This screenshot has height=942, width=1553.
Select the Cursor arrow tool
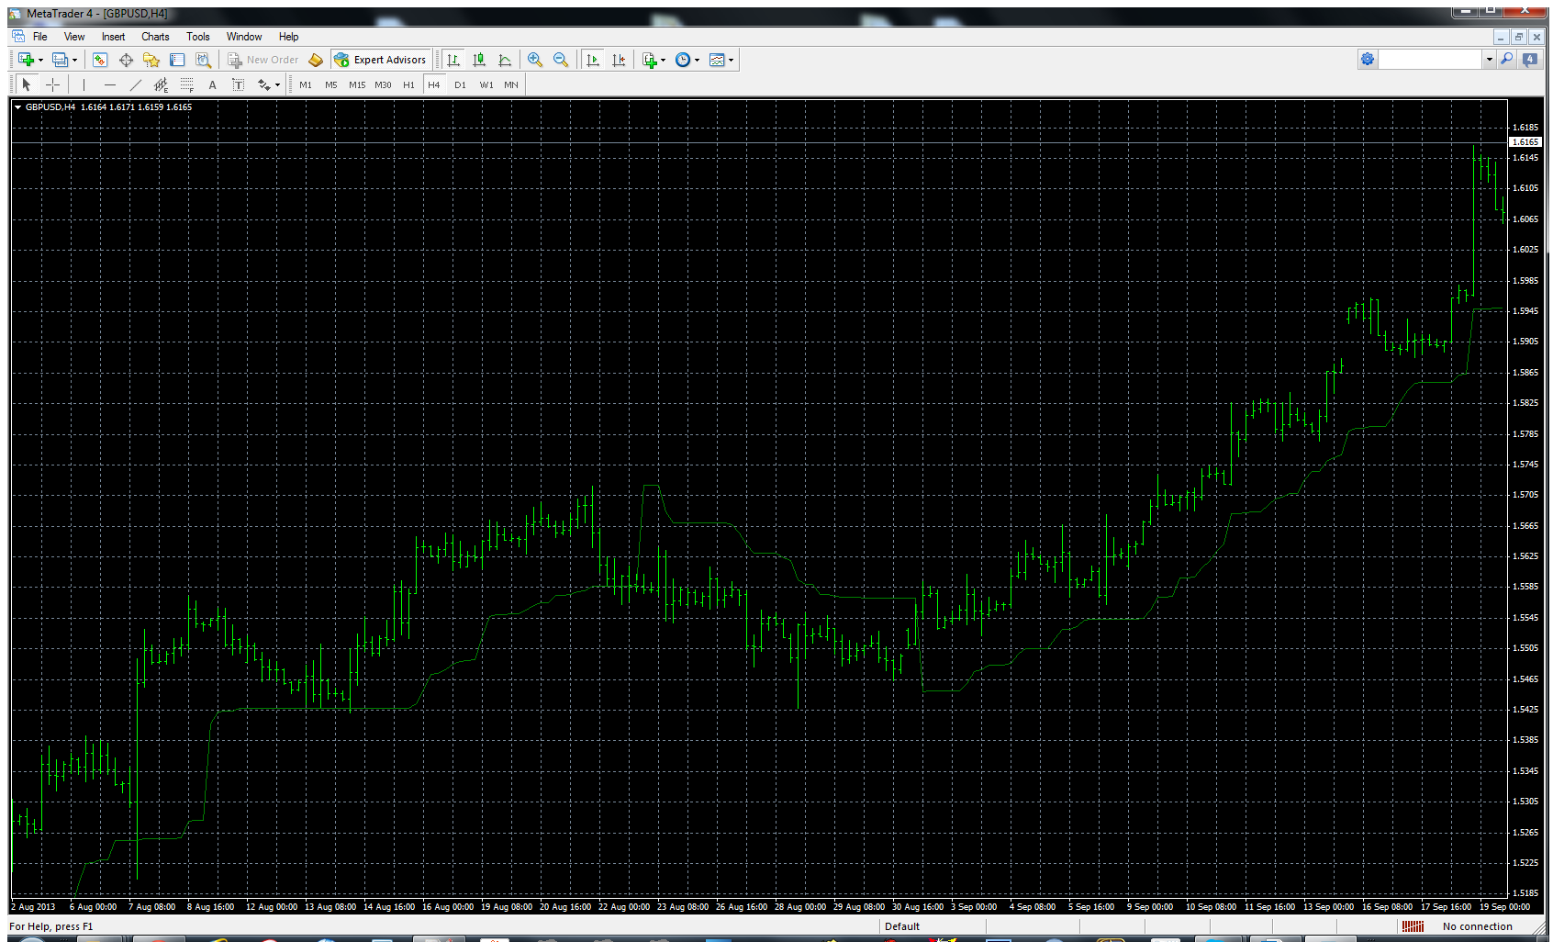(27, 84)
